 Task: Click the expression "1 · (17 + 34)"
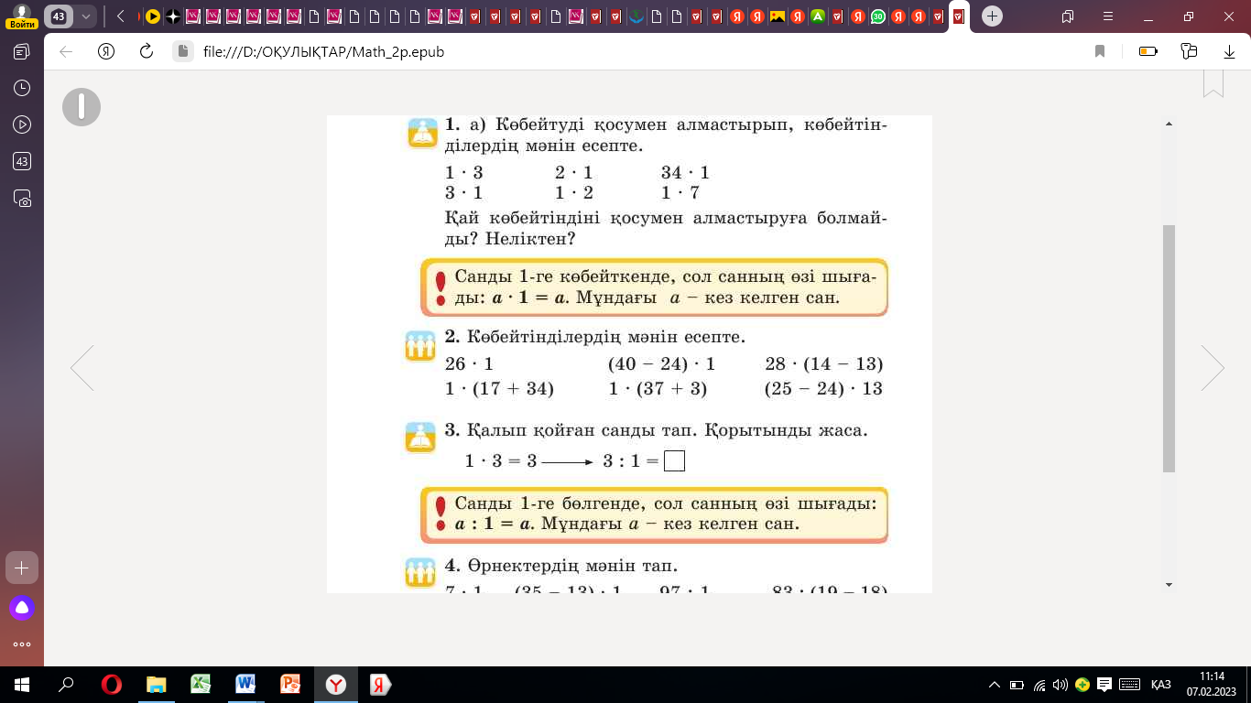(499, 389)
